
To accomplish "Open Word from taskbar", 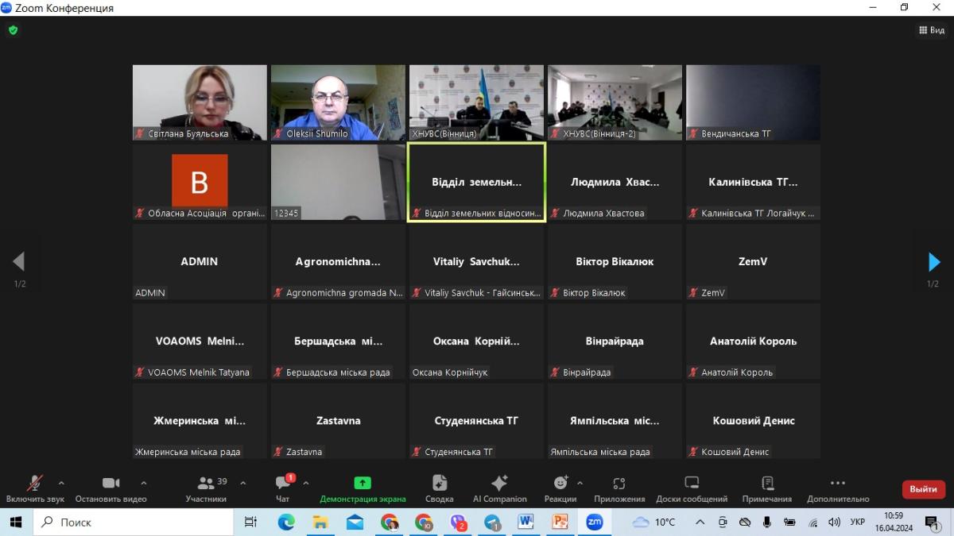I will 525,522.
